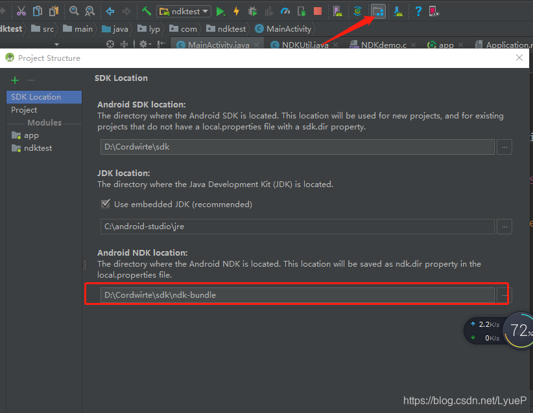Open Replace magnifier-with-A icon
The width and height of the screenshot is (533, 413).
(x=89, y=11)
